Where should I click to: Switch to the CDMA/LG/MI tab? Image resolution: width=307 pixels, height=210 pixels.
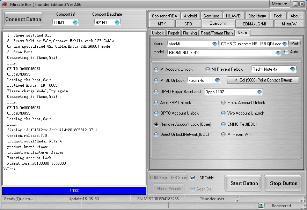click(x=254, y=24)
